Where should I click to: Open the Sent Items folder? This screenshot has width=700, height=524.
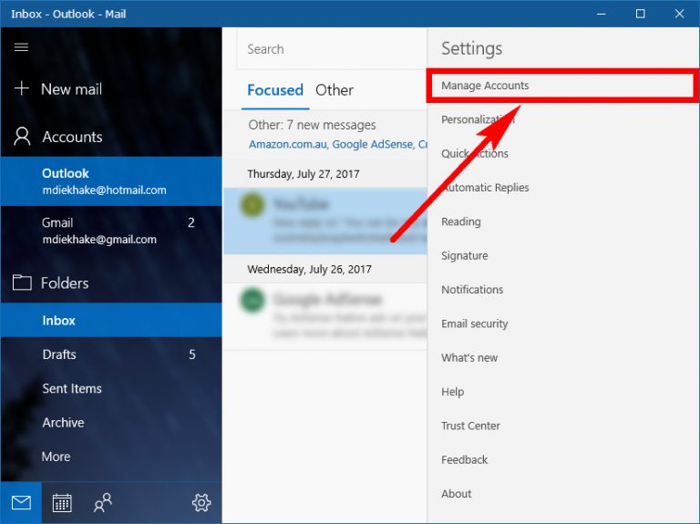tap(111, 388)
